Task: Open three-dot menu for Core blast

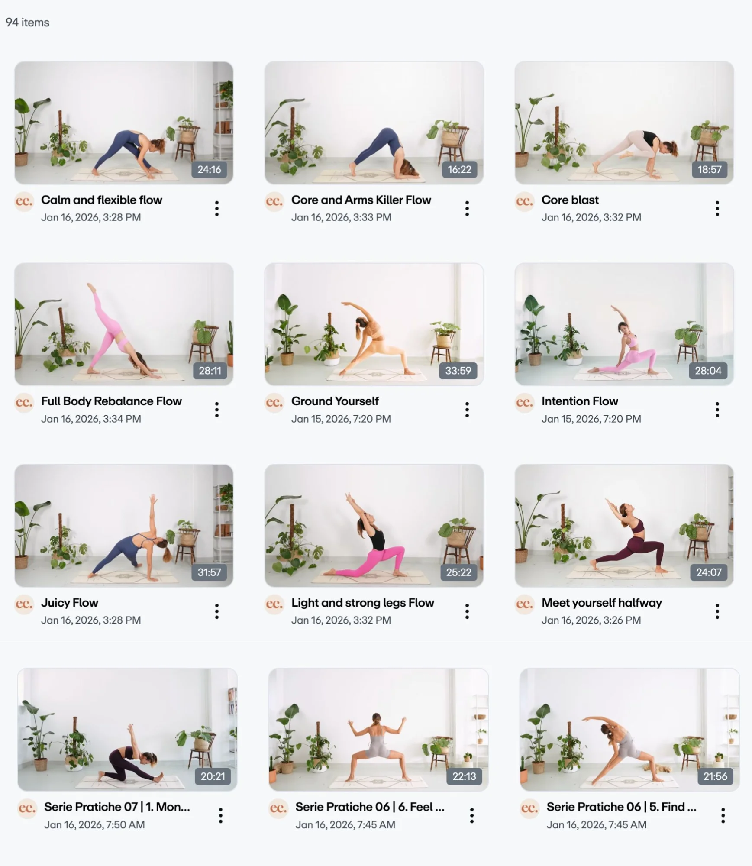Action: 717,209
